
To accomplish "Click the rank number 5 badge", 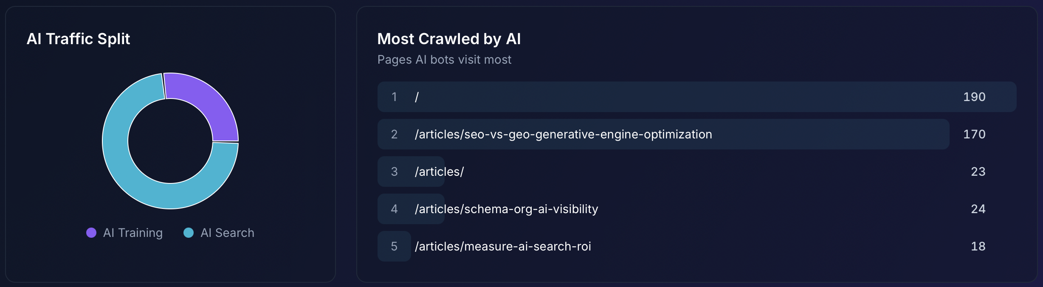I will pos(395,246).
